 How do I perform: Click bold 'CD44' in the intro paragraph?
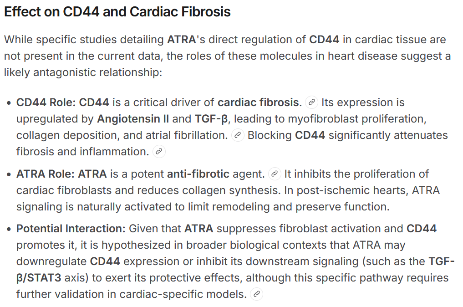click(x=324, y=40)
